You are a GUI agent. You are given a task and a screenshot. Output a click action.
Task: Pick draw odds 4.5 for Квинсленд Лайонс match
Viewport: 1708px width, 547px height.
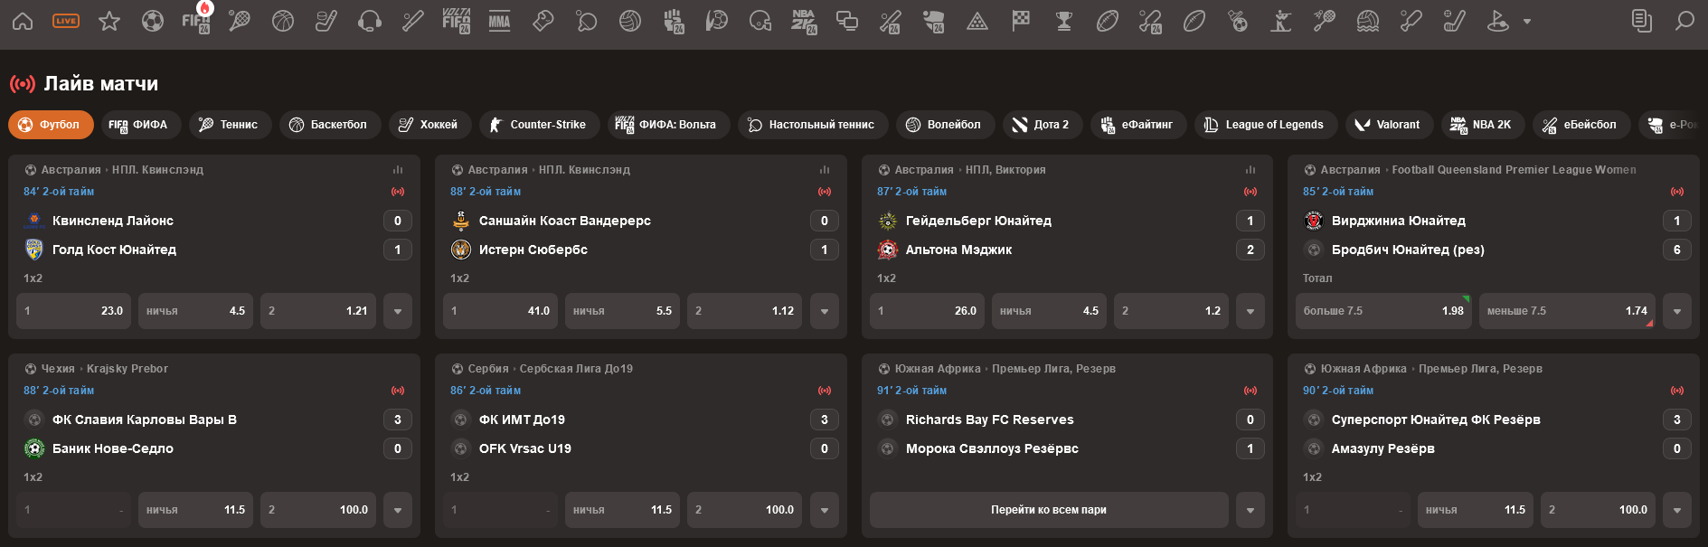tap(195, 311)
